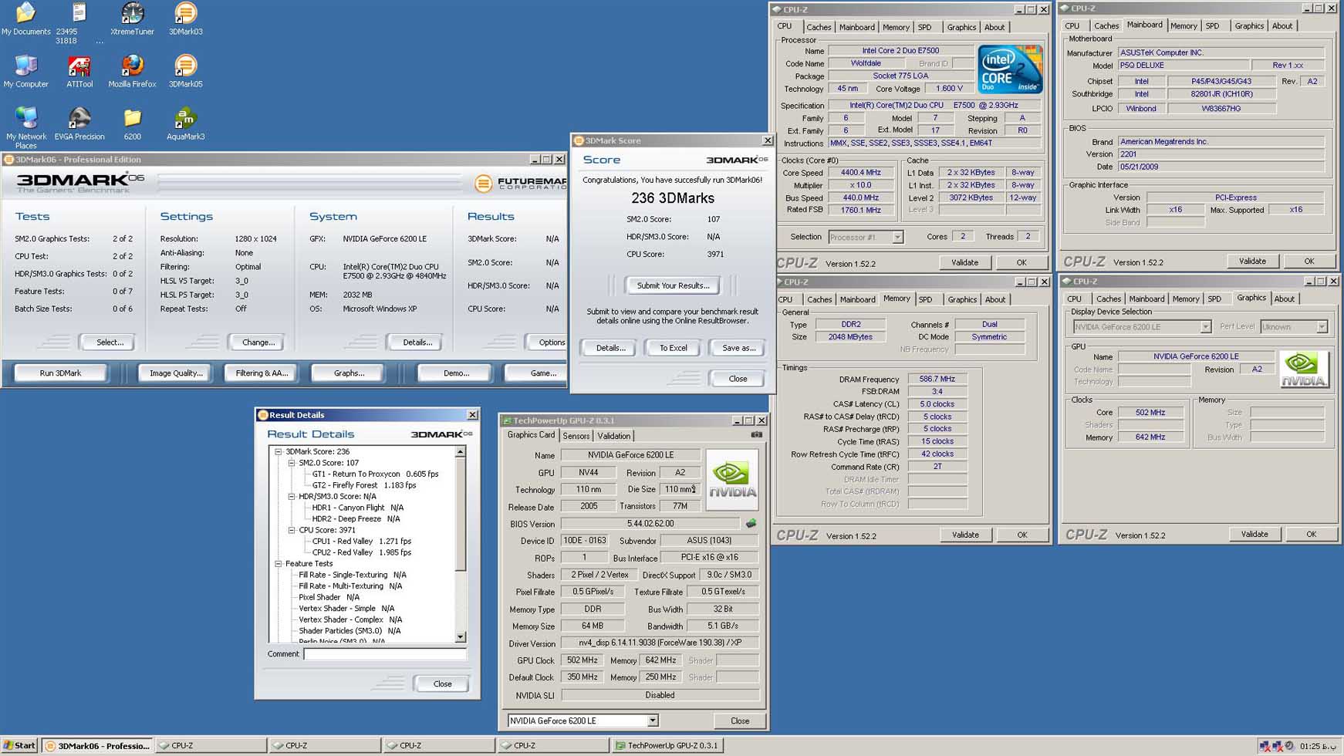Switch to 3DMark06 Professional taskbar button

(97, 746)
